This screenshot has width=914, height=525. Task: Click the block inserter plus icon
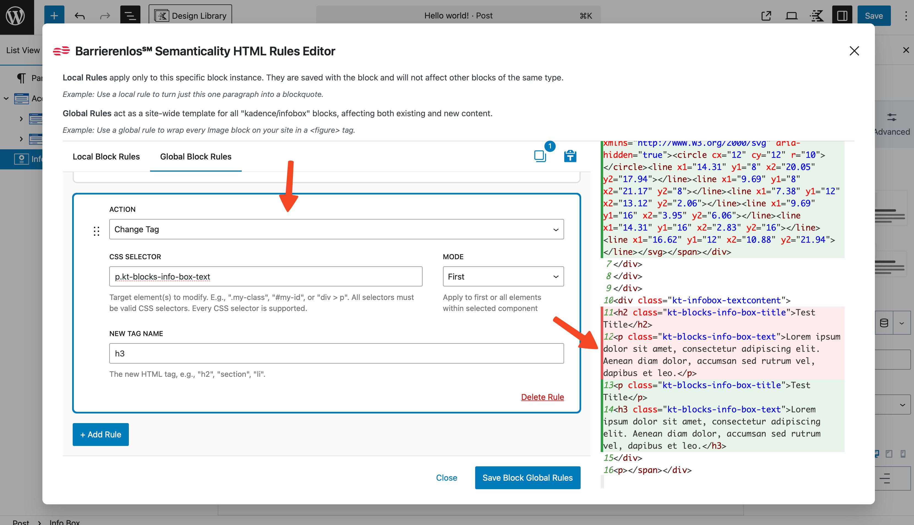tap(54, 15)
